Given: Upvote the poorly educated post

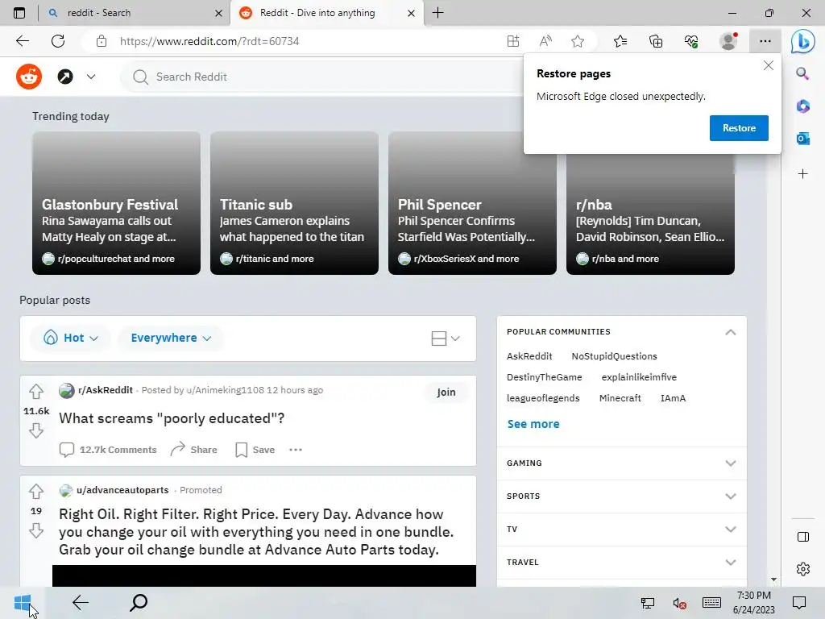Looking at the screenshot, I should tap(36, 392).
